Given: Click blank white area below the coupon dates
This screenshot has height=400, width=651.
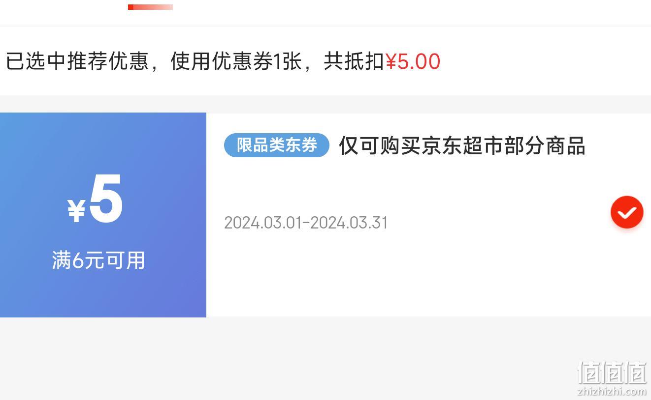Looking at the screenshot, I should [x=394, y=275].
